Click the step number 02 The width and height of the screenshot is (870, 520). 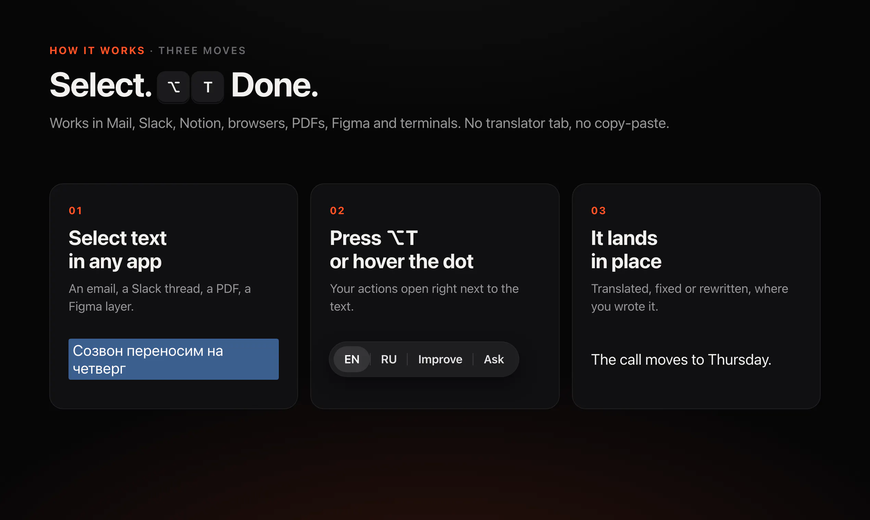tap(337, 211)
